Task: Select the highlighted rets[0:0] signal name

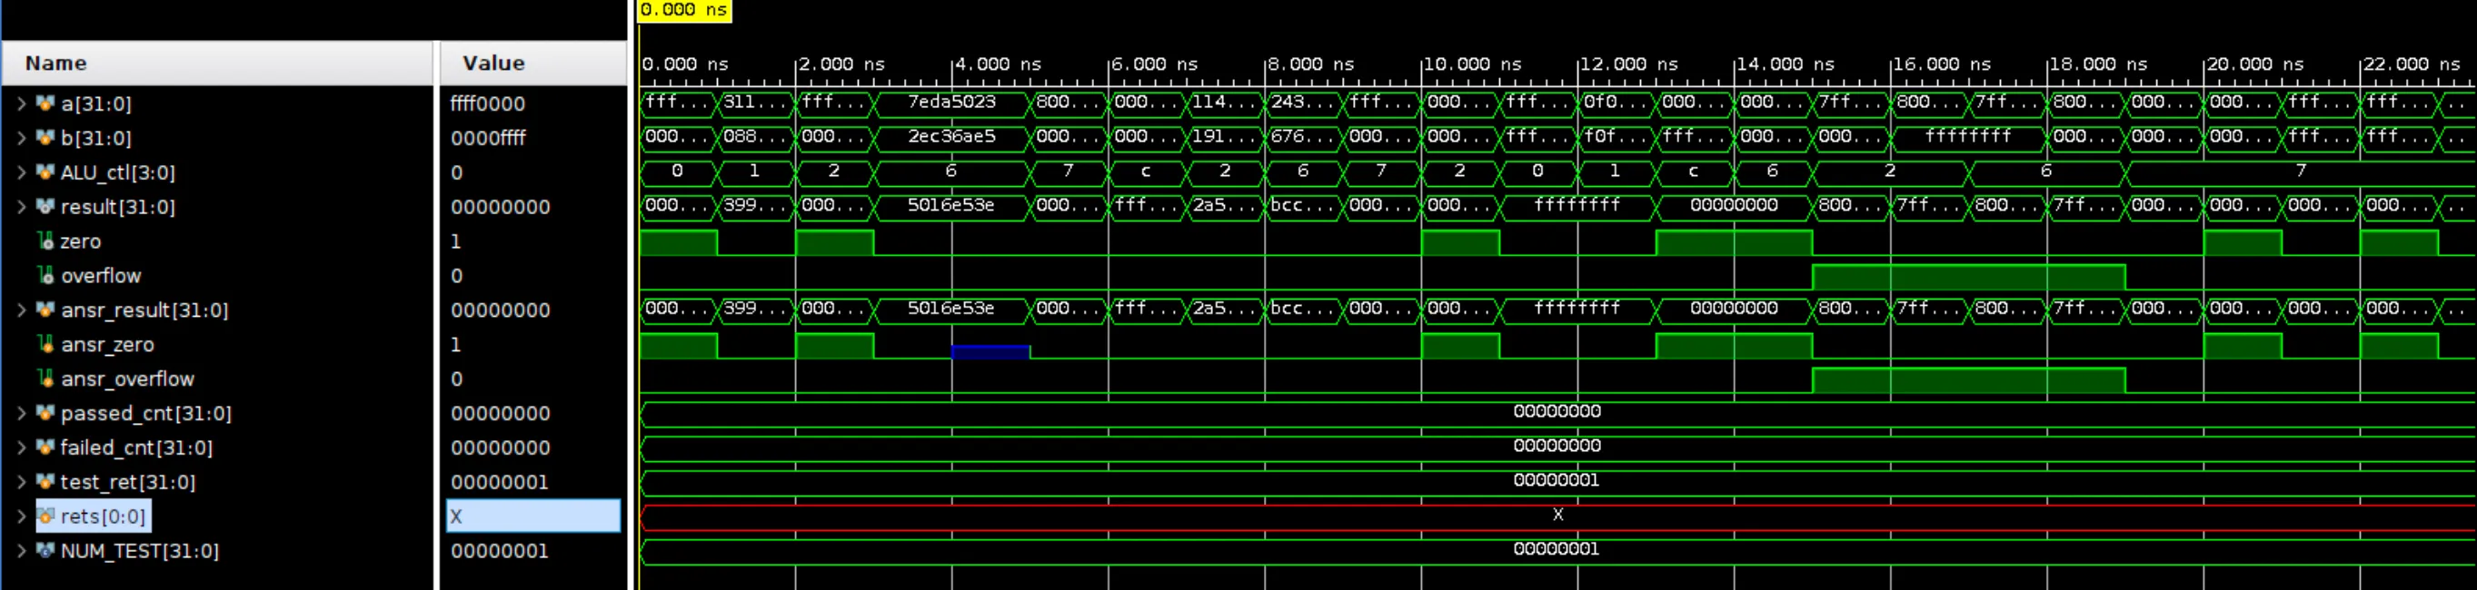Action: [x=103, y=516]
